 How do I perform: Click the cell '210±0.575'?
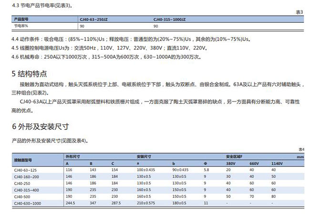tap(146, 203)
